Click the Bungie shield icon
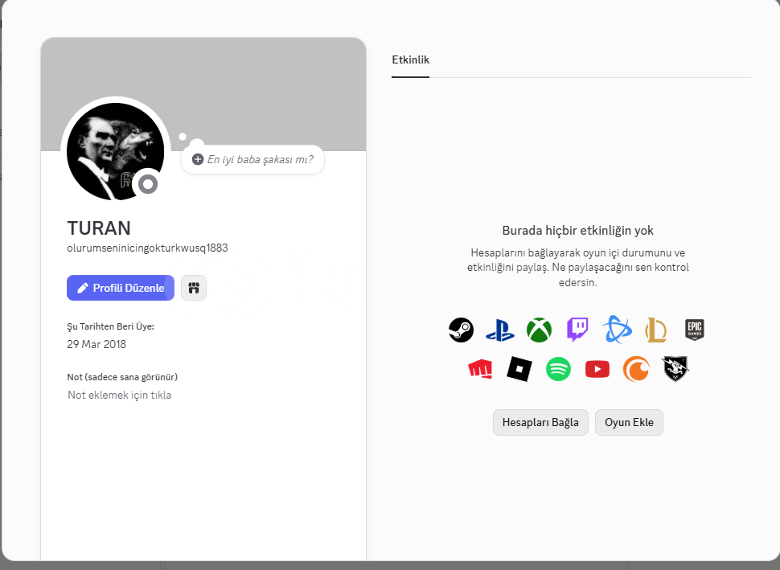The height and width of the screenshot is (570, 780). tap(675, 368)
